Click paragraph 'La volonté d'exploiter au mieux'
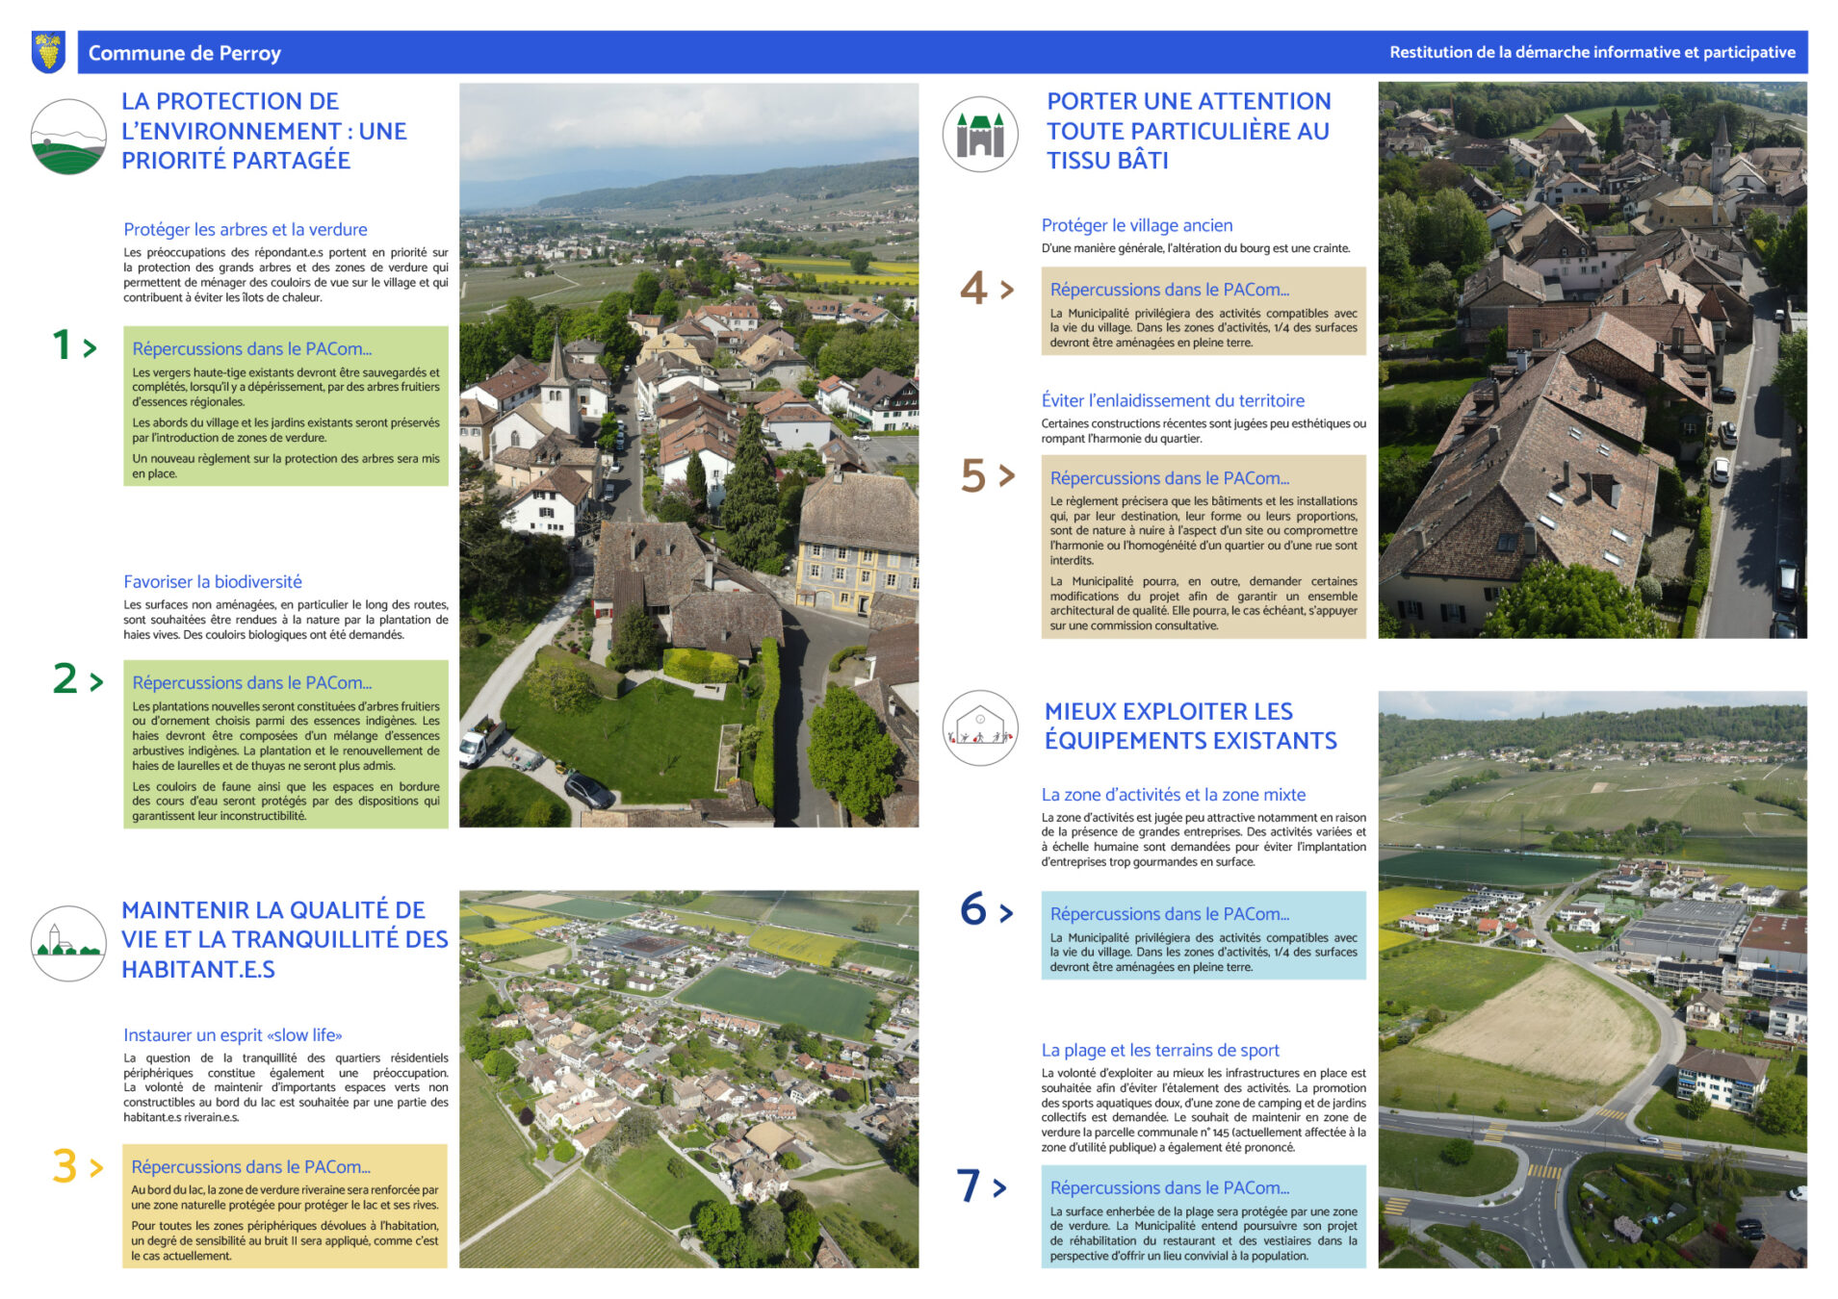 (x=1204, y=1109)
